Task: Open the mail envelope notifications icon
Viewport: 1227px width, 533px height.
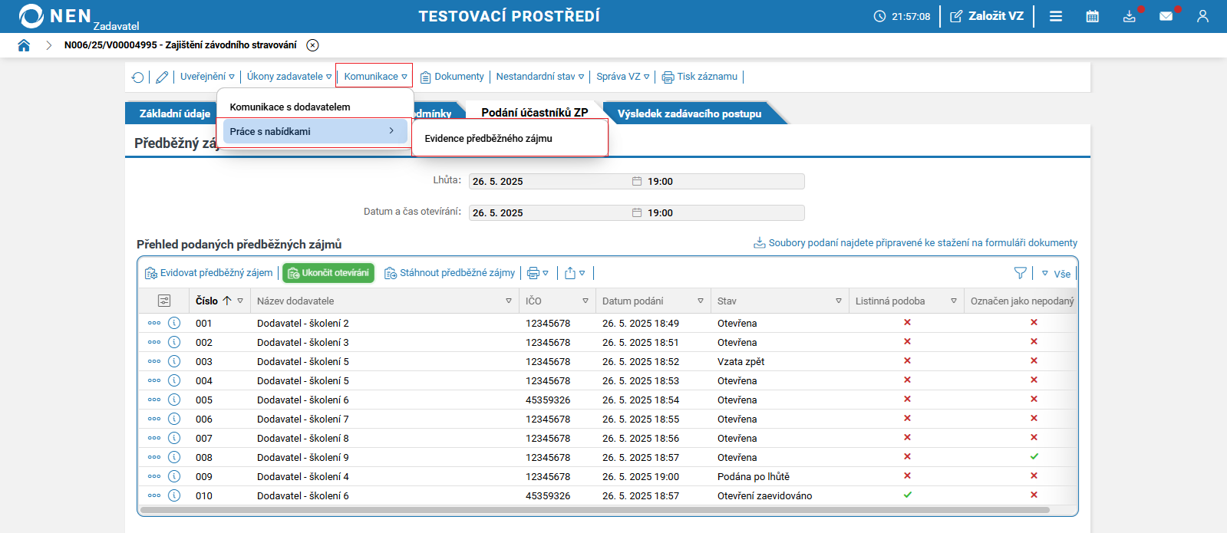Action: point(1166,16)
